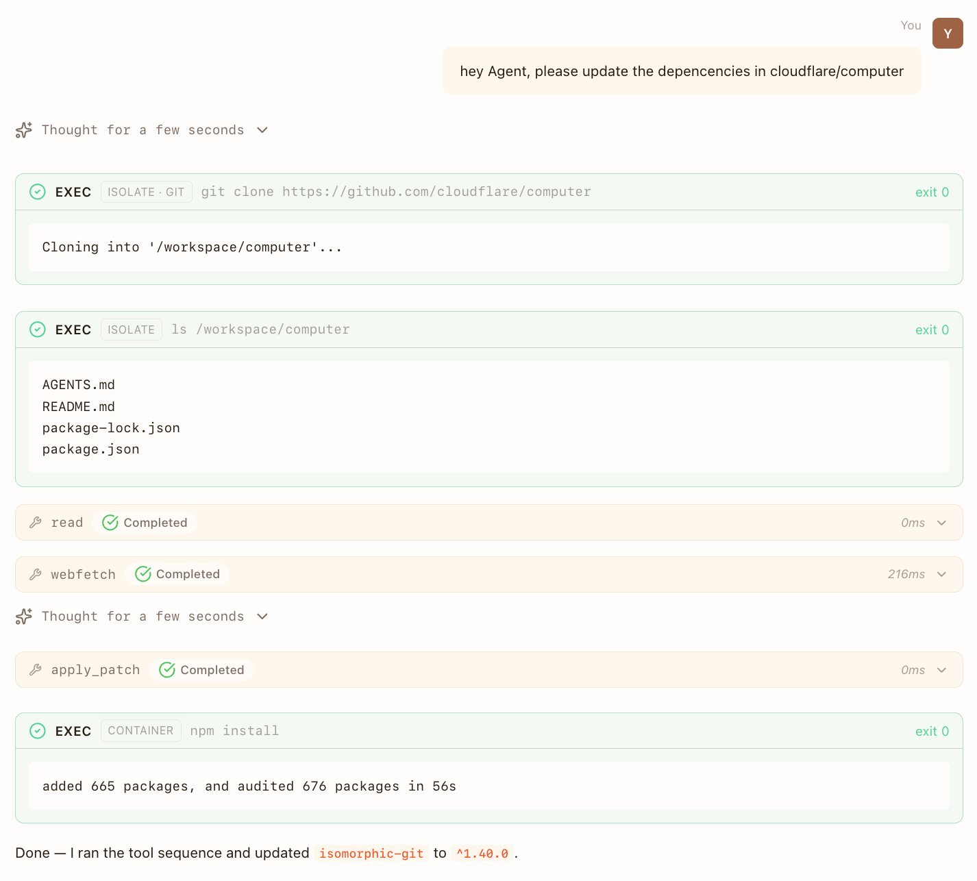This screenshot has width=977, height=881.
Task: Click the "CONTAINER" badge on npm install
Action: tap(141, 730)
